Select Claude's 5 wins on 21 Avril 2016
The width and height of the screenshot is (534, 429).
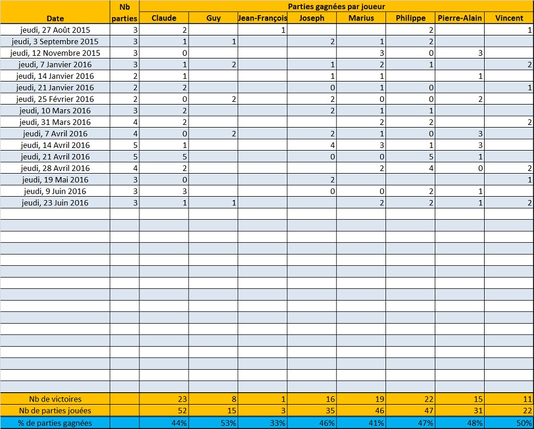(x=164, y=157)
